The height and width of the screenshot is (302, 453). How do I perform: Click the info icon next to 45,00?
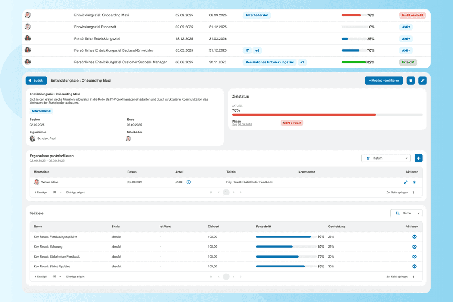point(189,182)
